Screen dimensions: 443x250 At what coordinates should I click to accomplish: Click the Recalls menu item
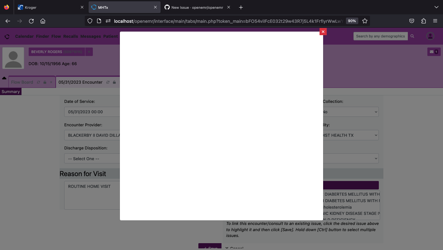(x=71, y=36)
